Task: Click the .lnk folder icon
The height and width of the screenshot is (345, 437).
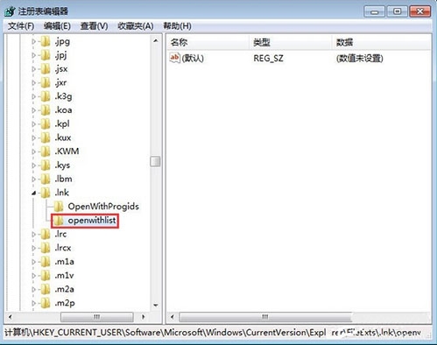Action: click(x=46, y=193)
